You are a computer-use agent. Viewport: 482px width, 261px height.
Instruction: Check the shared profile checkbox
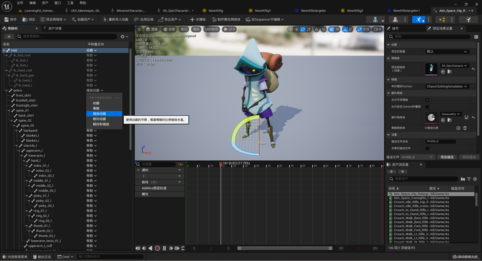tap(427, 148)
